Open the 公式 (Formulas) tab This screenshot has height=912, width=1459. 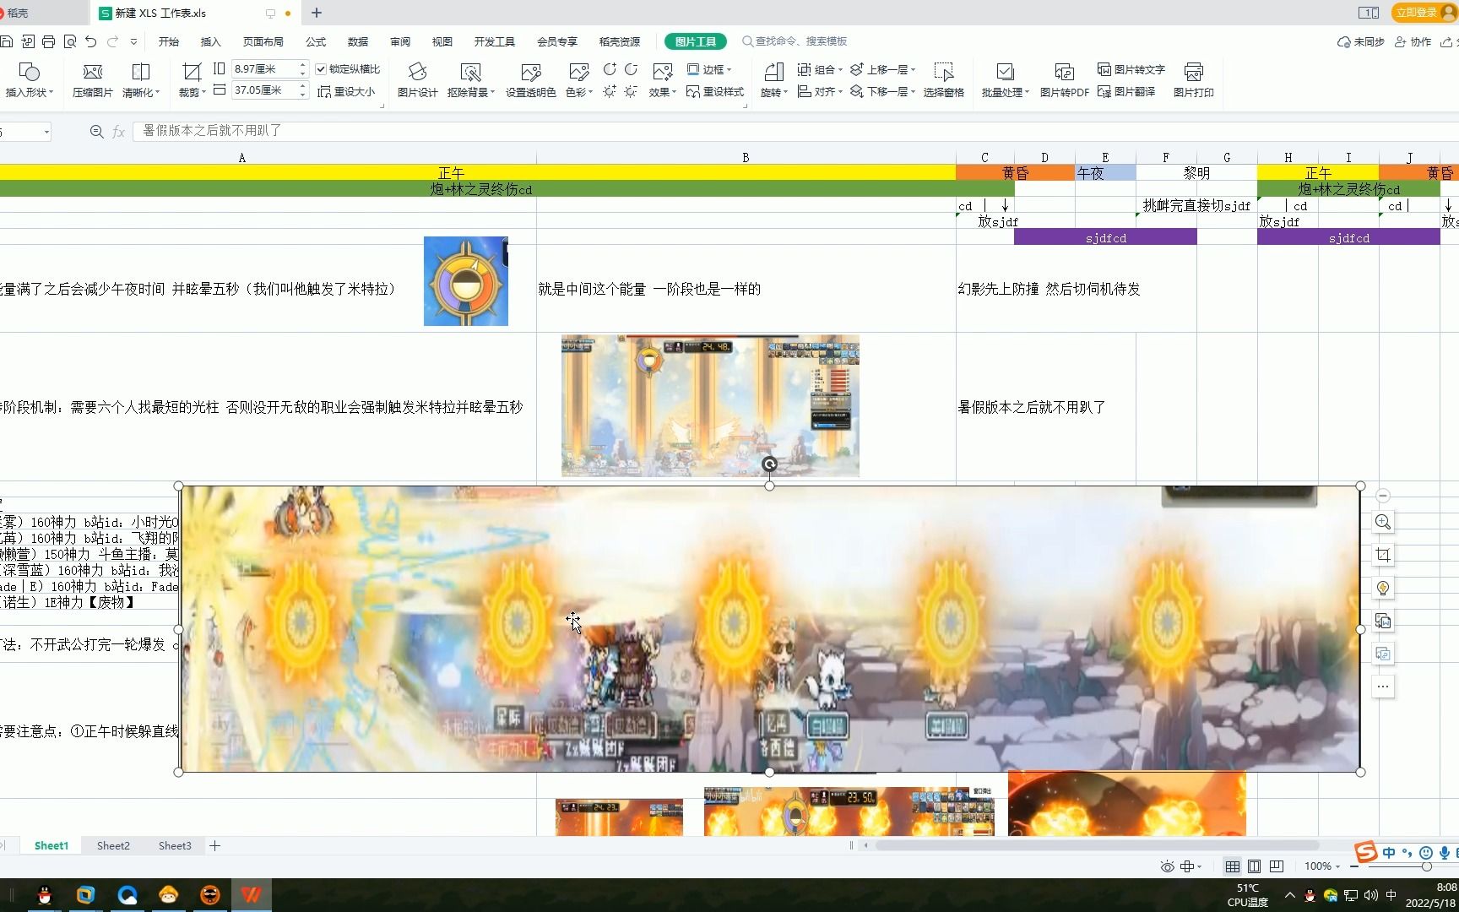point(316,41)
